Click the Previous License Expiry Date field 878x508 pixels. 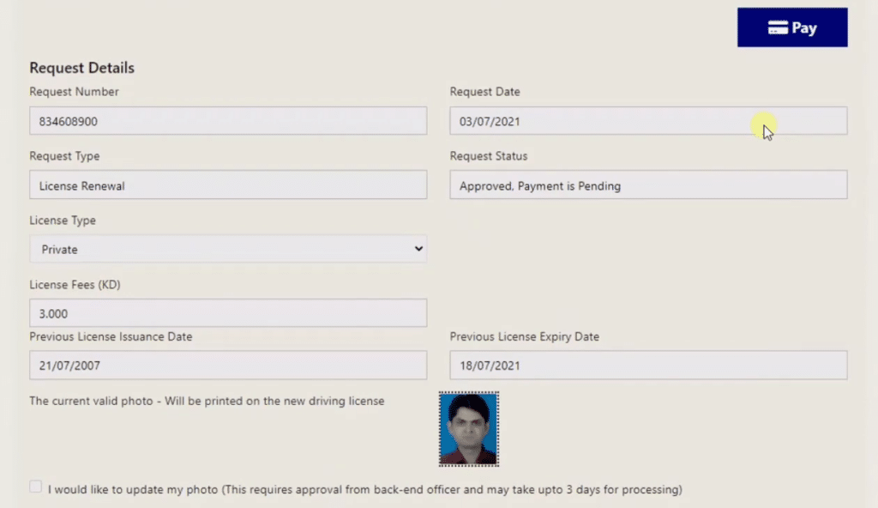647,365
